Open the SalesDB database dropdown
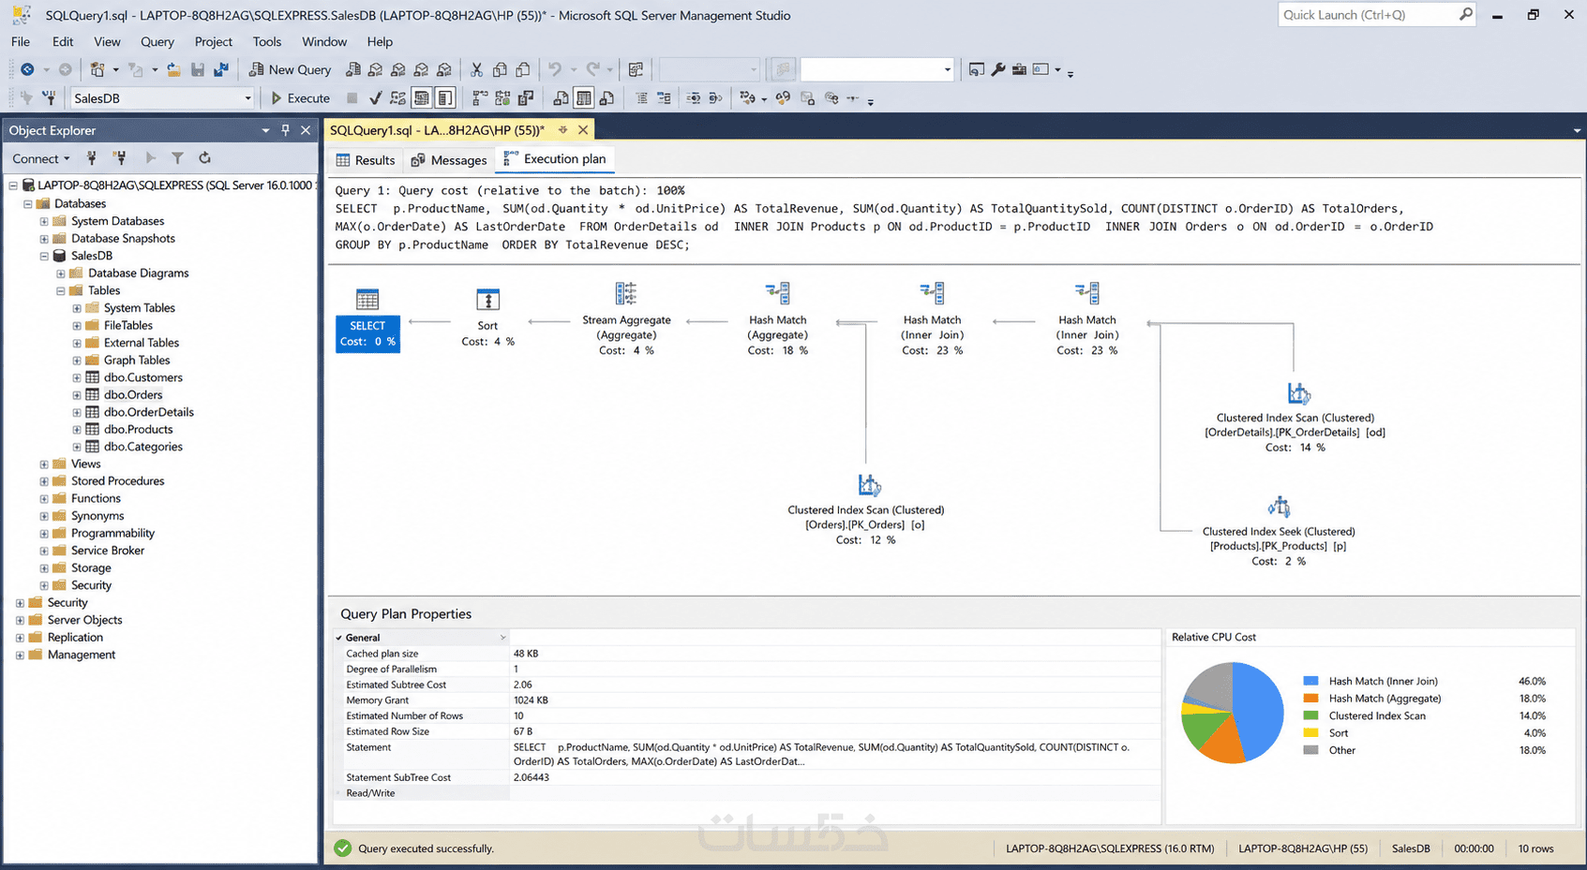Image resolution: width=1587 pixels, height=870 pixels. point(247,97)
